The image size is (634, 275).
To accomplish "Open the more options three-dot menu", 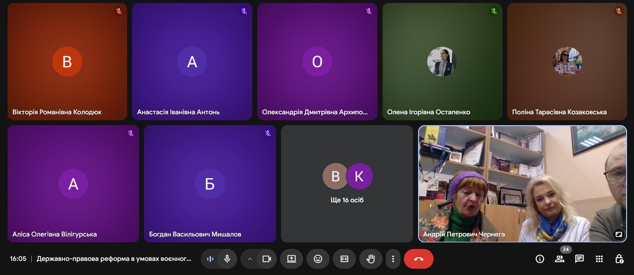I will point(393,259).
